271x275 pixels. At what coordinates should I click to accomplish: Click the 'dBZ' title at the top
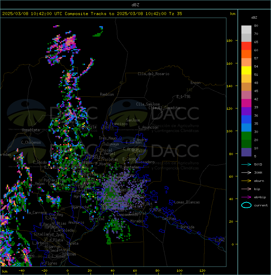coord(135,5)
